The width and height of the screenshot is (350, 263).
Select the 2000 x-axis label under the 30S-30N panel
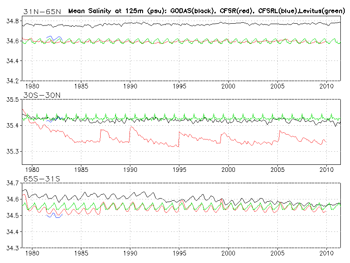click(x=228, y=170)
